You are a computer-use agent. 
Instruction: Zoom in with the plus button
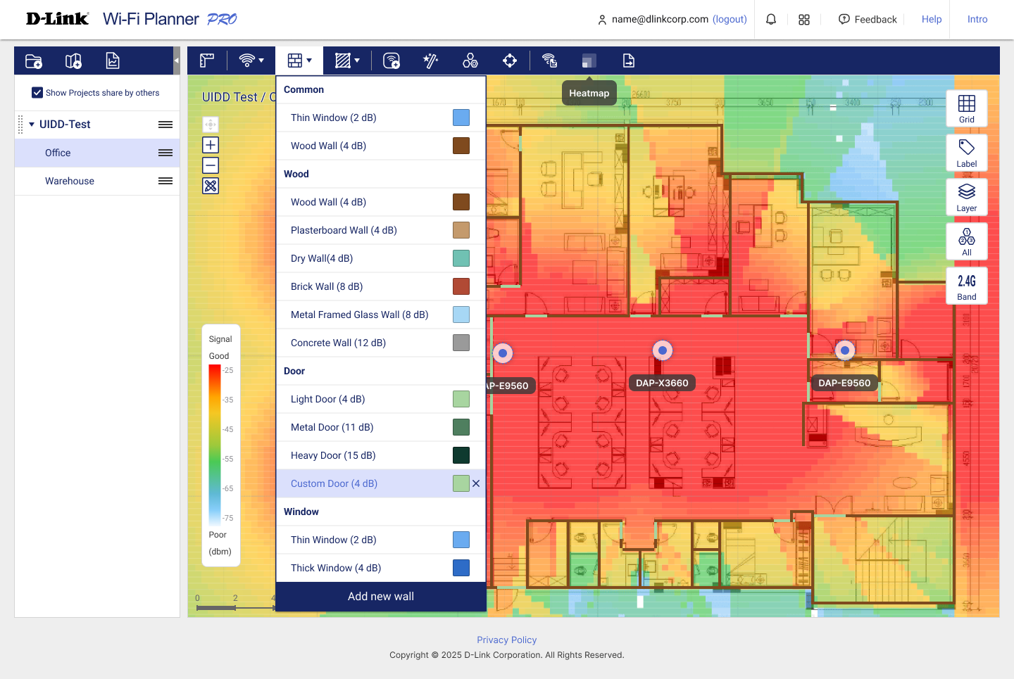point(211,145)
